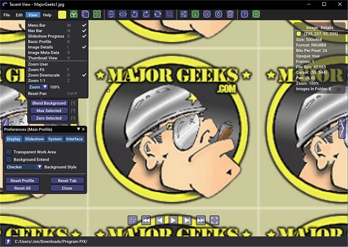Toggle Slideshow Progress in View menu

pyautogui.click(x=57, y=36)
